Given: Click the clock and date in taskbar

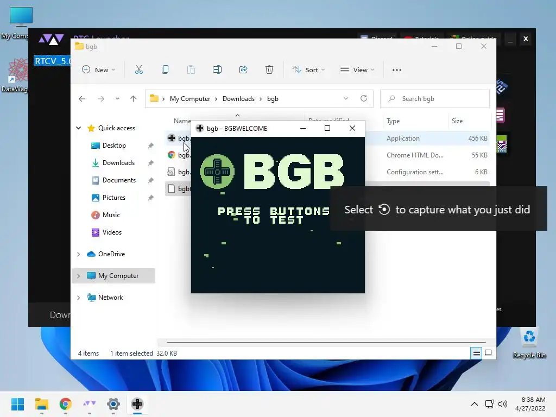Looking at the screenshot, I should point(530,404).
